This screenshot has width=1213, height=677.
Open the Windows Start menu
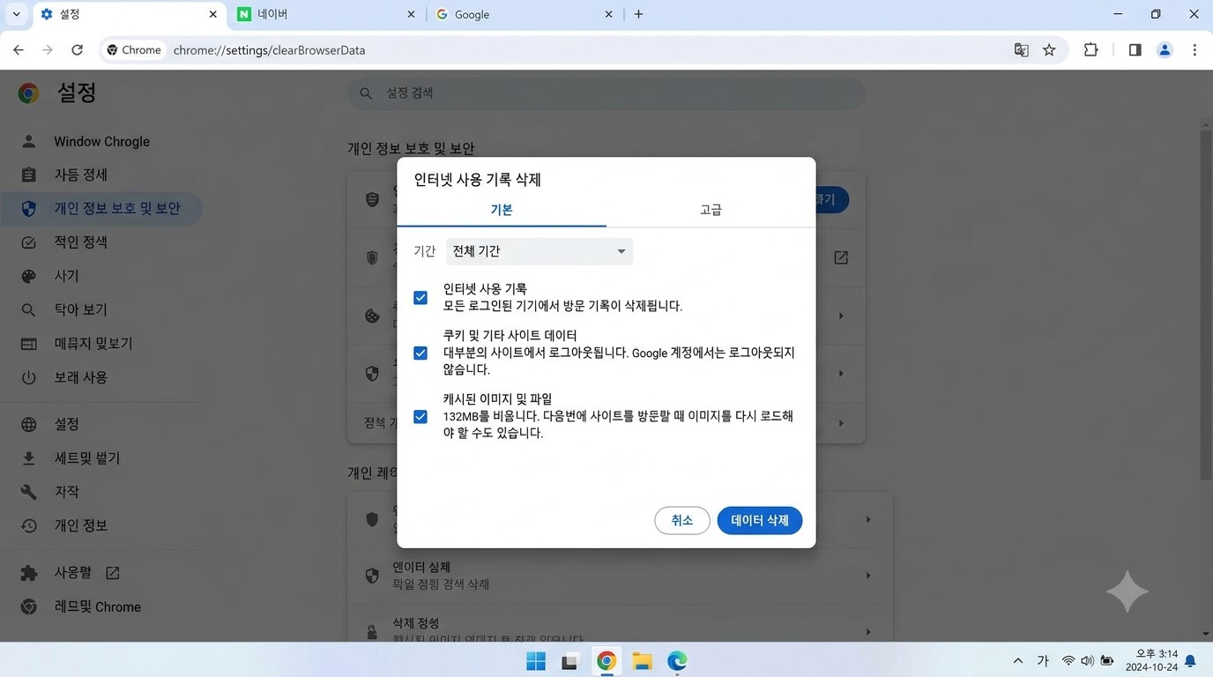click(536, 661)
